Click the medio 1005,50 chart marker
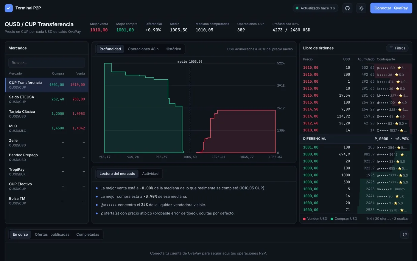 (190, 62)
